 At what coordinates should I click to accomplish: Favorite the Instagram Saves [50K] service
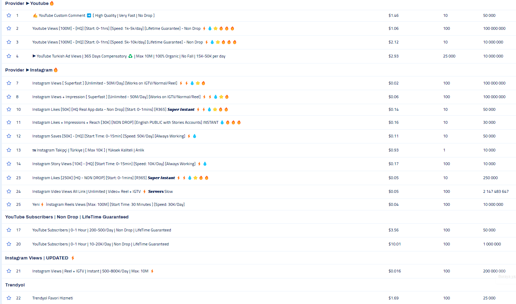(9, 136)
